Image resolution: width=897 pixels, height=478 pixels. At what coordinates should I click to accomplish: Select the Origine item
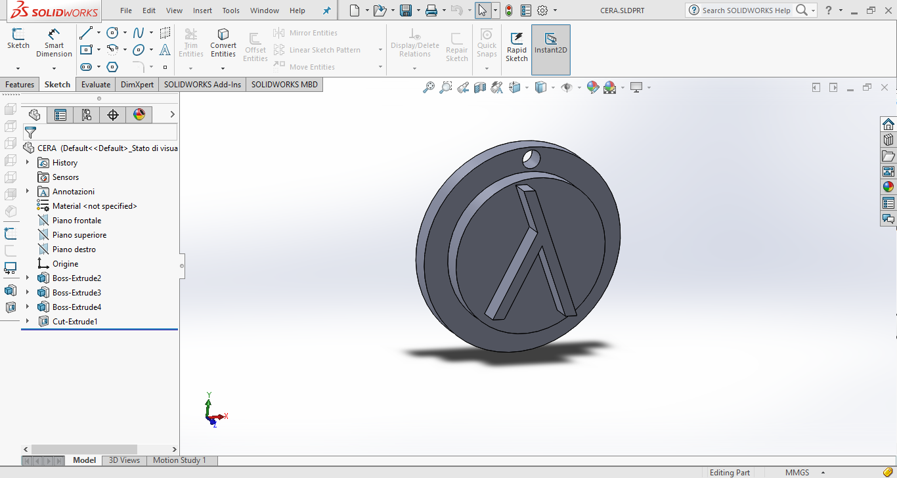click(x=65, y=264)
